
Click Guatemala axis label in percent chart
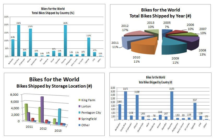point(34,62)
